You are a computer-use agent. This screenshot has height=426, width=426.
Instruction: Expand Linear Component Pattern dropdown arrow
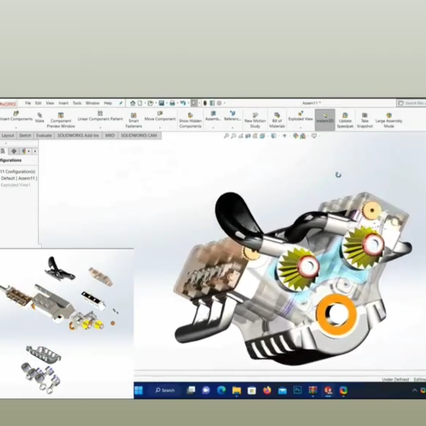(100, 127)
